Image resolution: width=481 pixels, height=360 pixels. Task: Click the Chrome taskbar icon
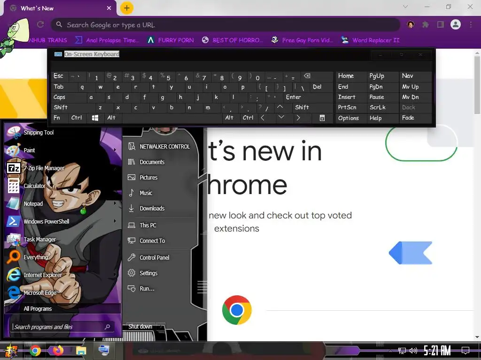coord(35,351)
